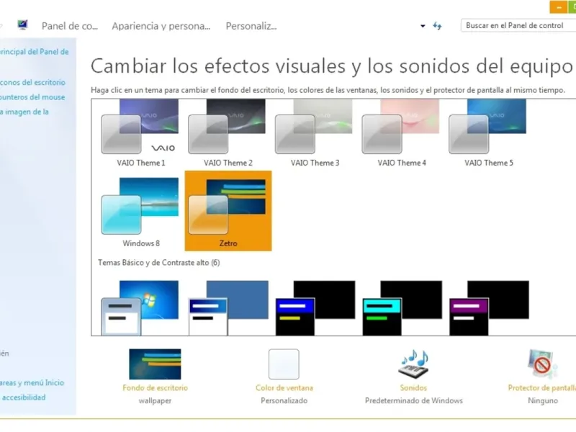This screenshot has width=576, height=432.
Task: Open the punteros del mouse link
Action: click(x=32, y=97)
